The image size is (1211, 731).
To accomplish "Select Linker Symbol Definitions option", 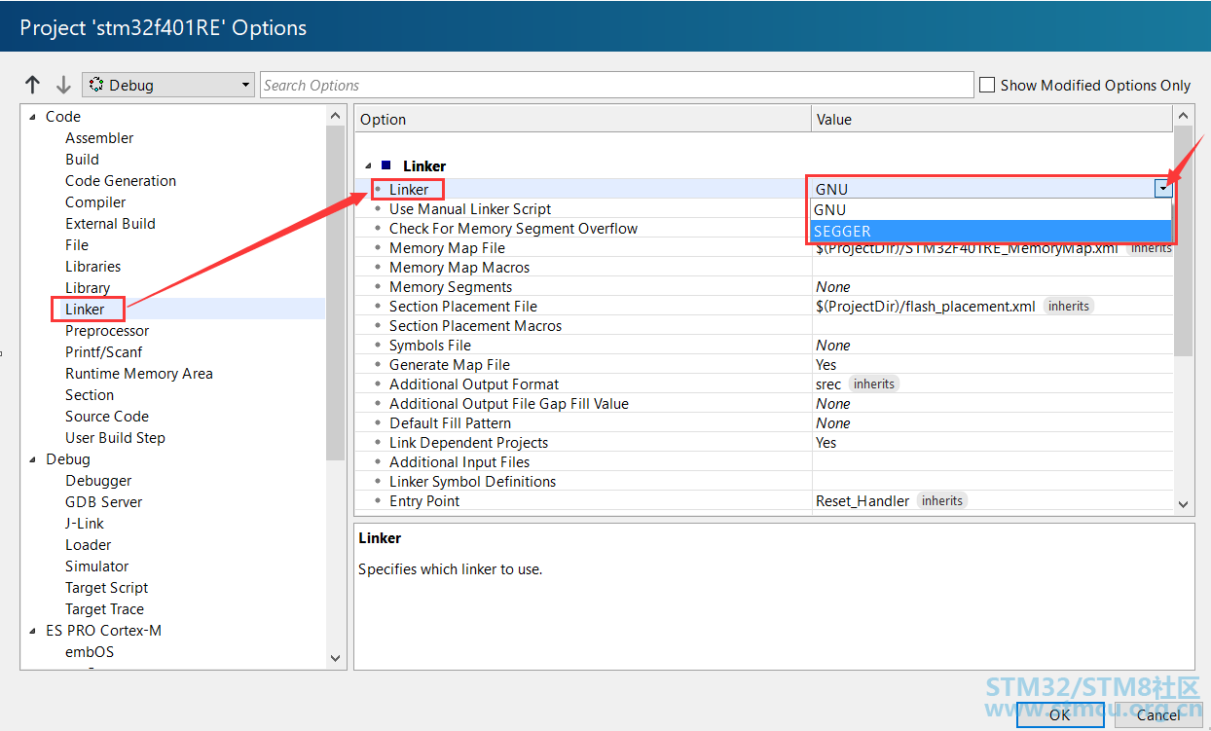I will coord(473,482).
